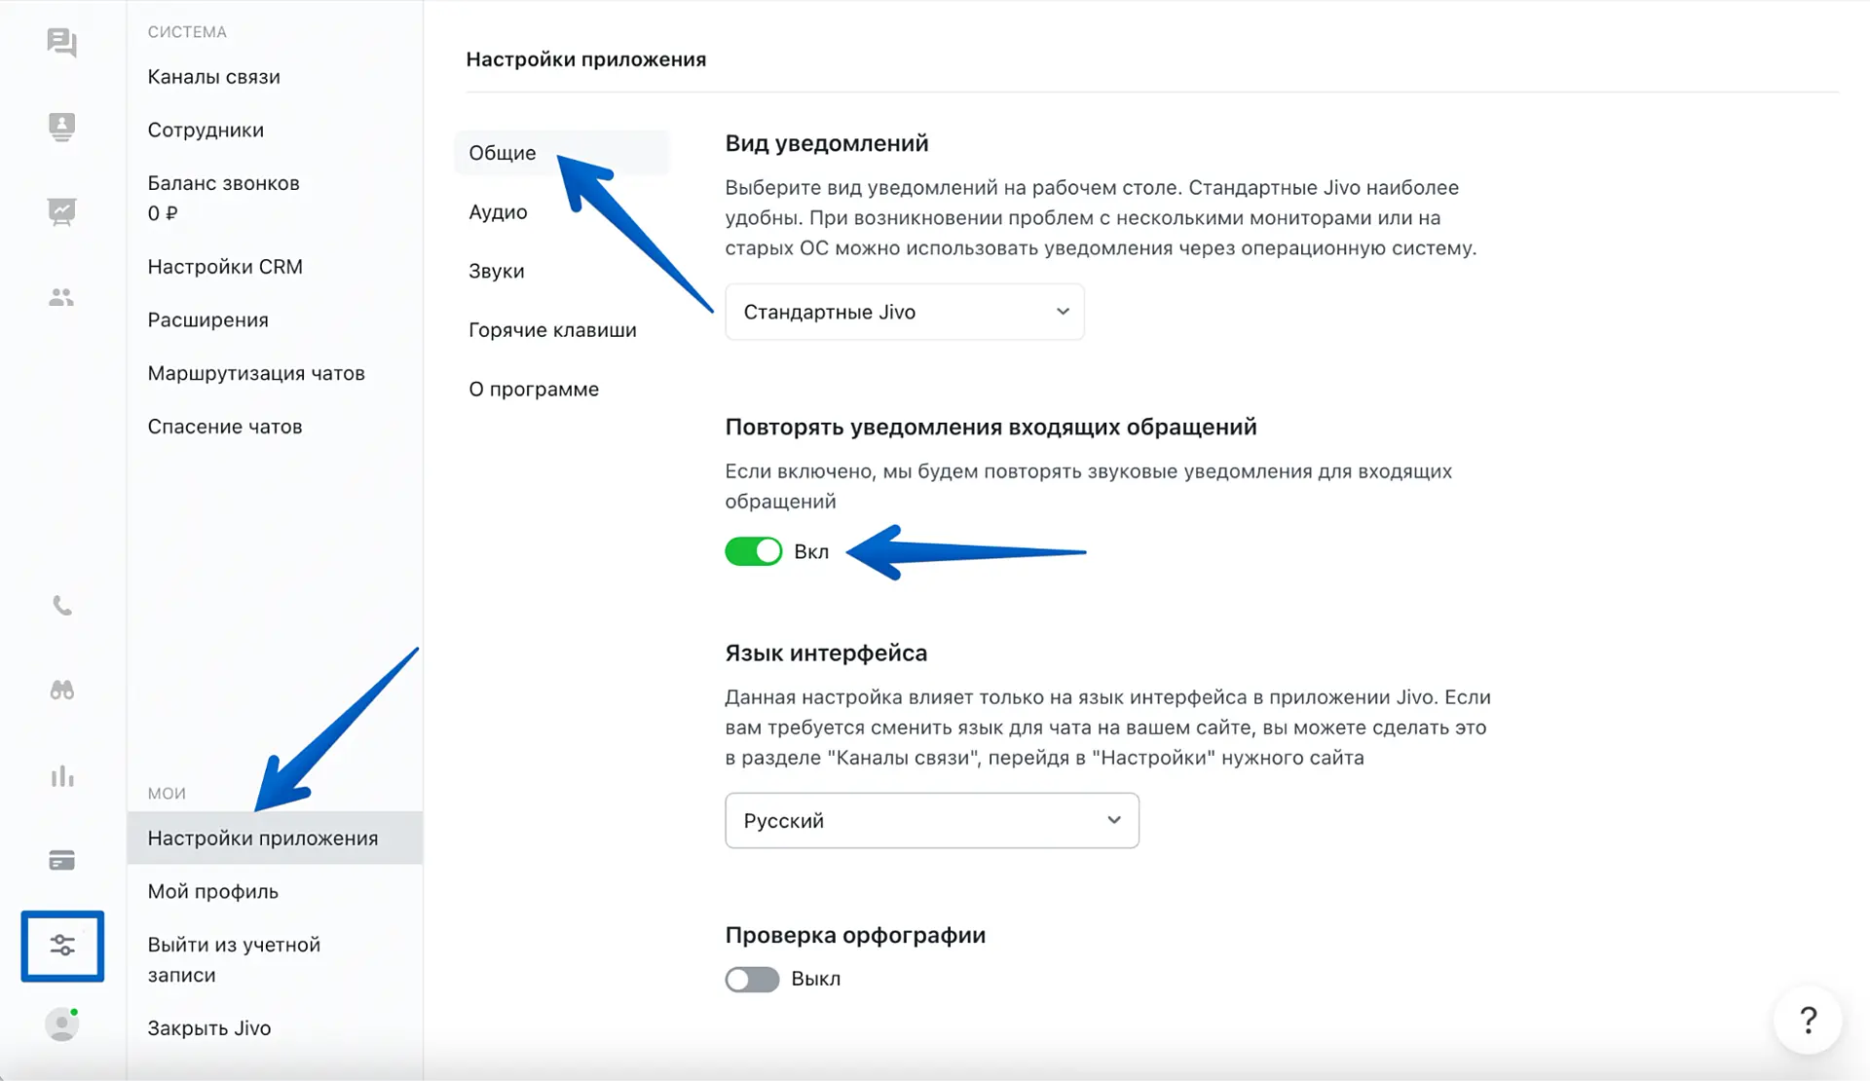Click the profile avatar status icon

[61, 1025]
